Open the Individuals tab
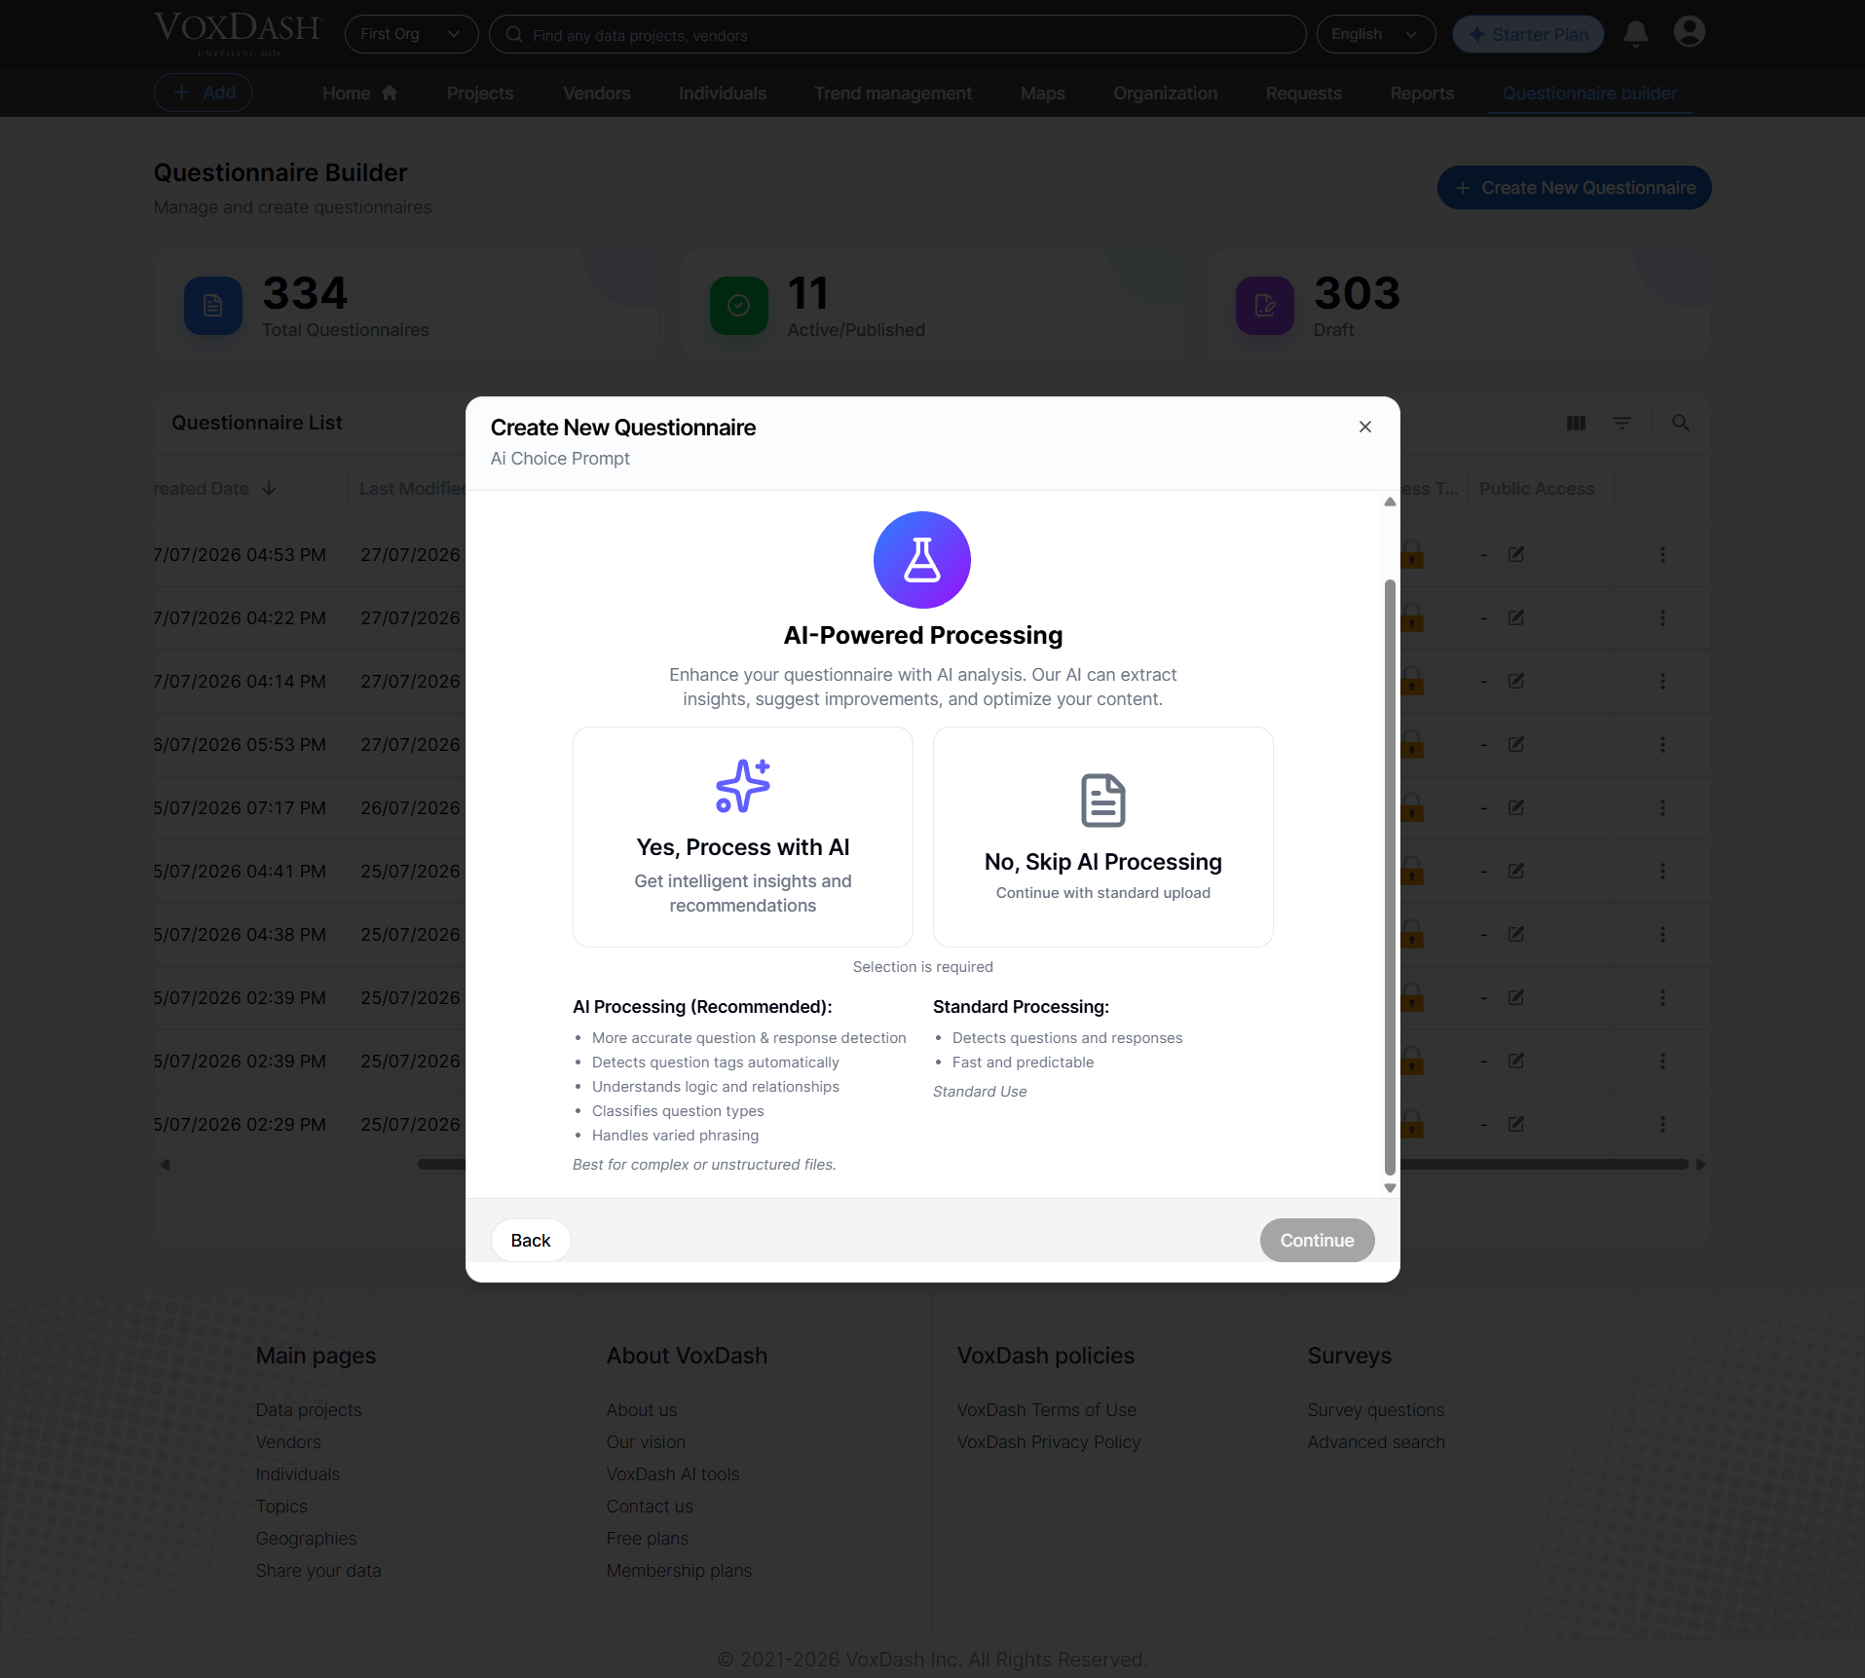Screen dimensions: 1865x1678 point(723,93)
